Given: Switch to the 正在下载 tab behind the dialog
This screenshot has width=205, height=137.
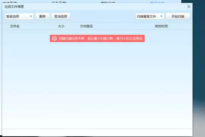Looking at the screenshot, I should (x=59, y=2).
